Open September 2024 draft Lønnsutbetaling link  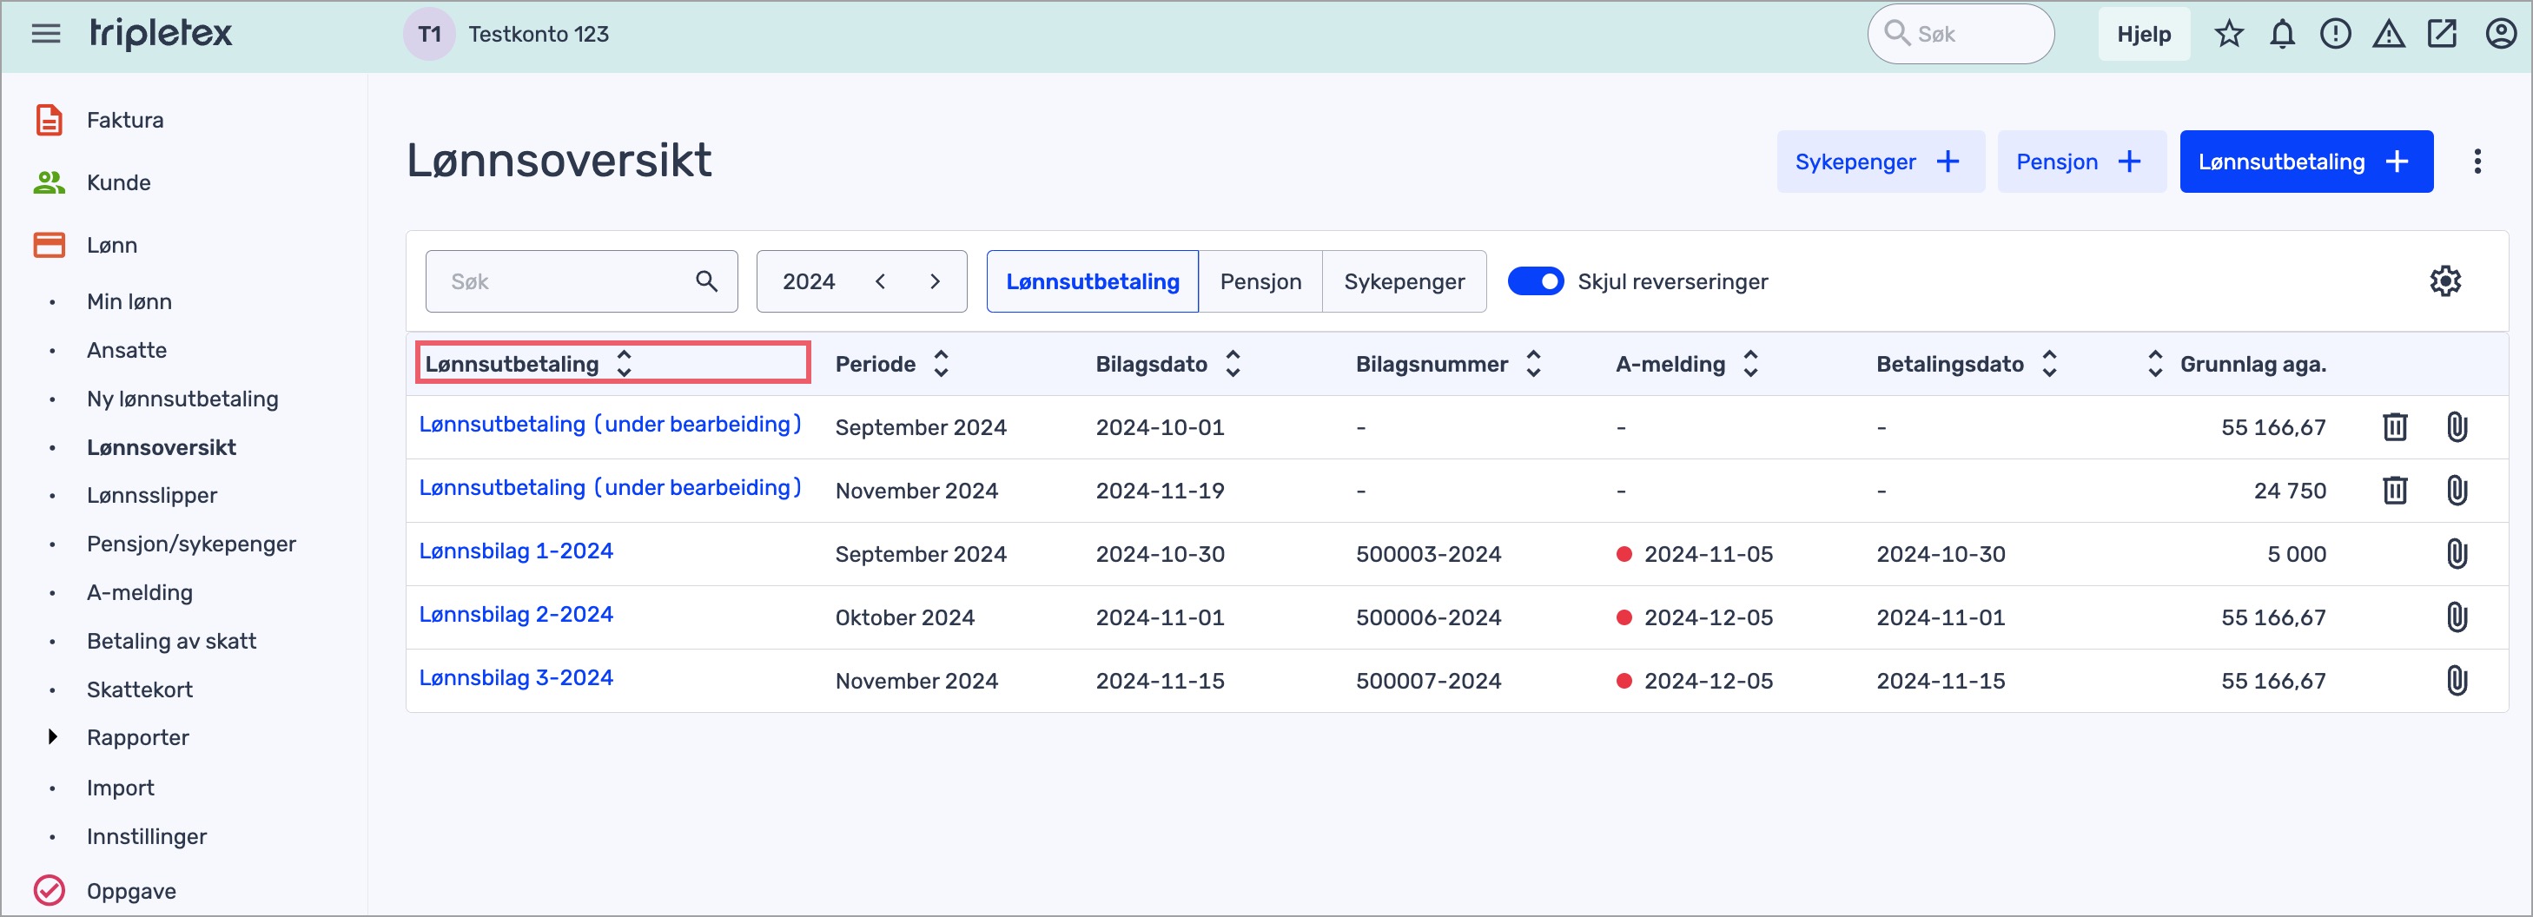click(610, 424)
